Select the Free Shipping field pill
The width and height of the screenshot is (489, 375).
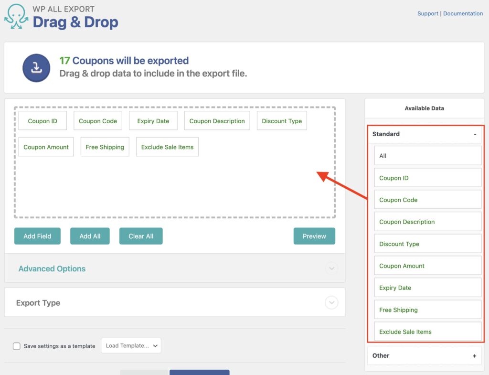click(x=105, y=147)
